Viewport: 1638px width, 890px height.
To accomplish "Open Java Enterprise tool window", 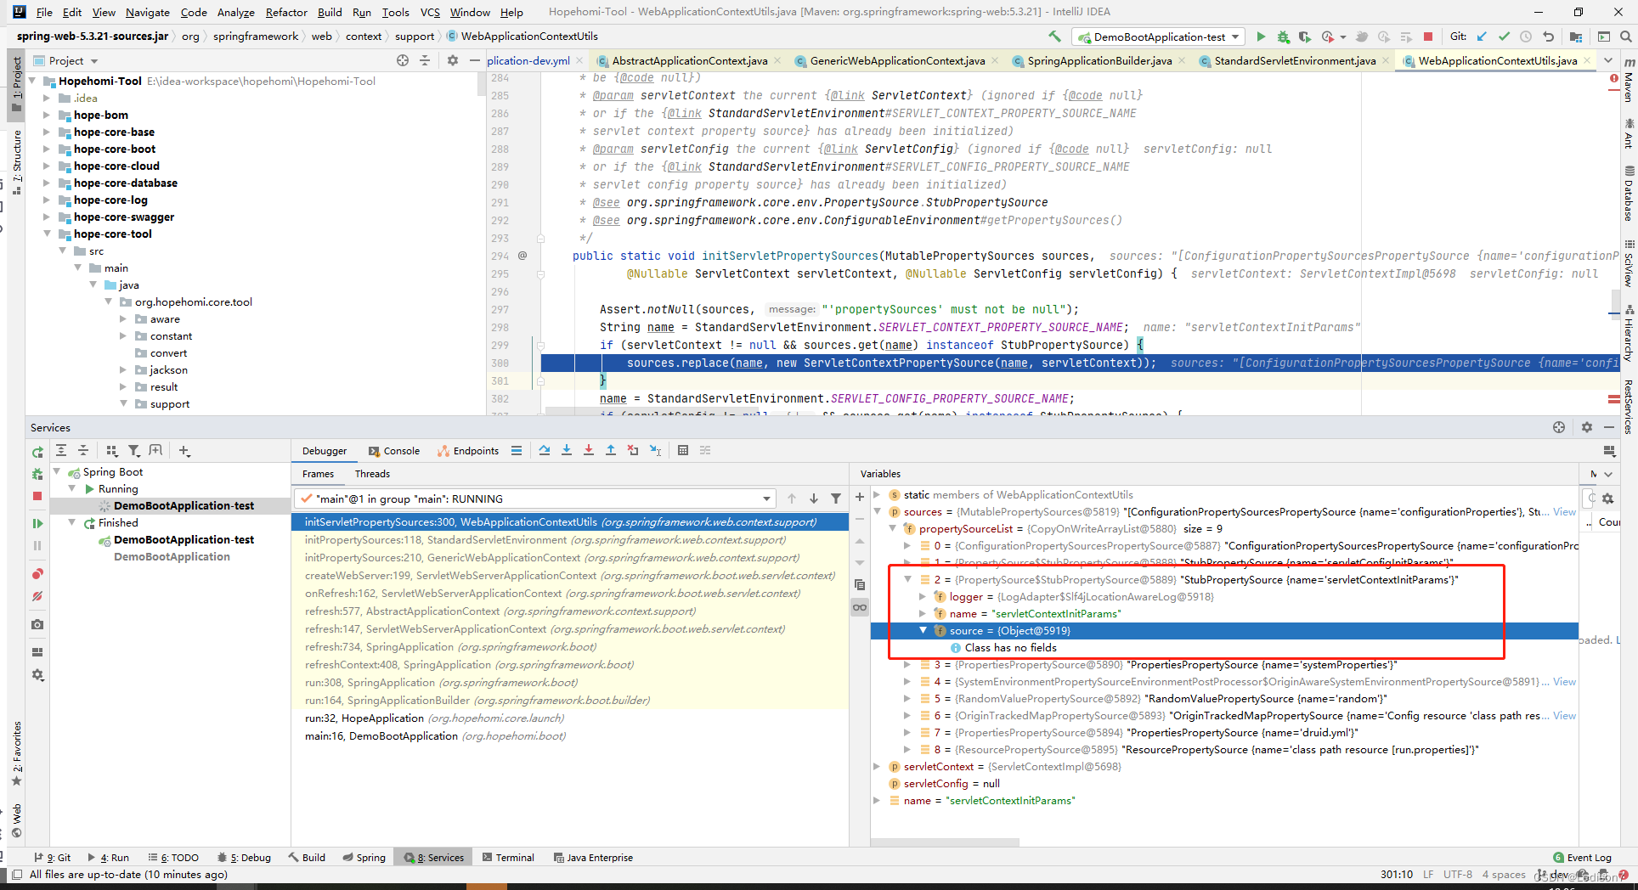I will (x=593, y=858).
